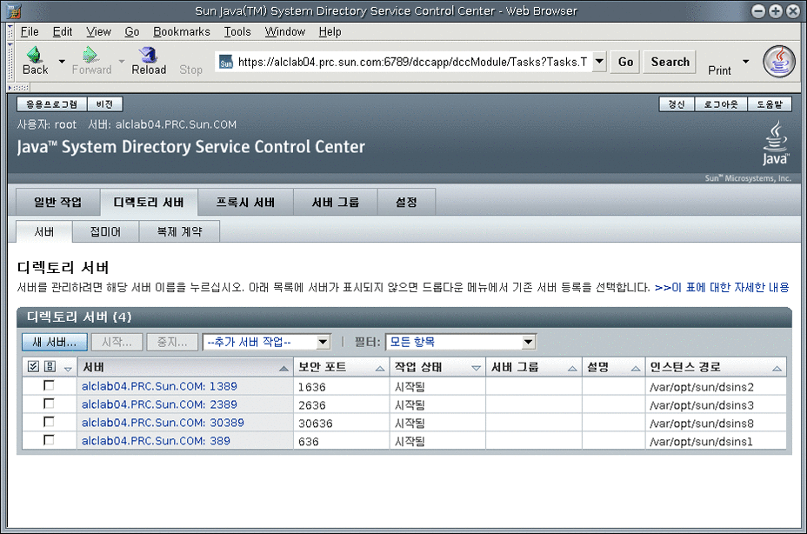Click the 중지... button
This screenshot has height=534, width=807.
(x=172, y=342)
